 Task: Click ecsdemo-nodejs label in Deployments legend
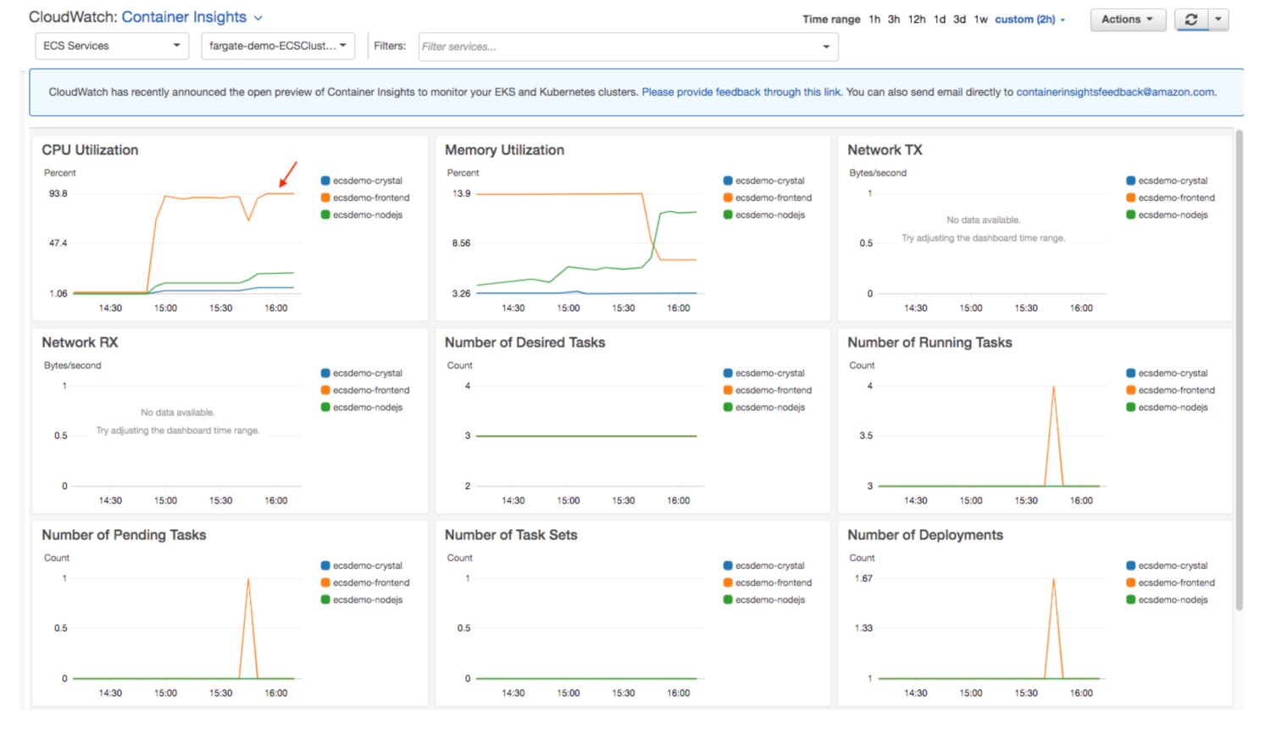[1173, 599]
